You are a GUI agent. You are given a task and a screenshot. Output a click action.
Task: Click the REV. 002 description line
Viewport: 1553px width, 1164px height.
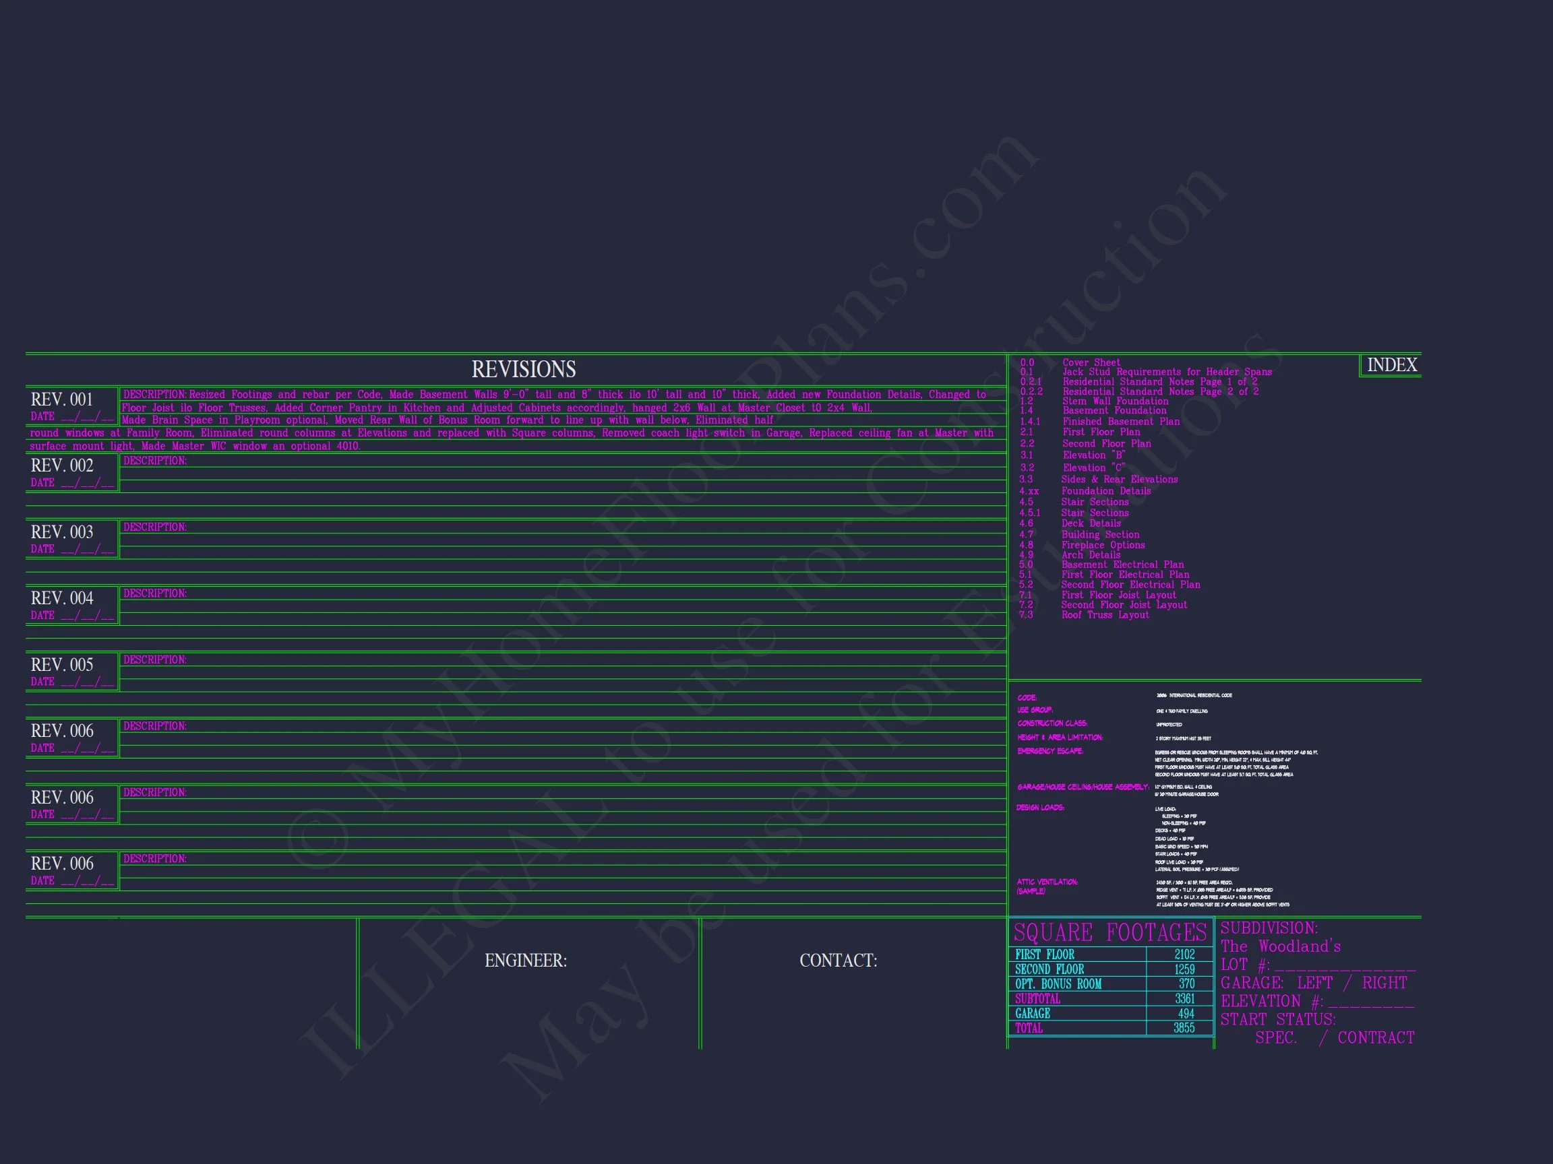click(154, 461)
